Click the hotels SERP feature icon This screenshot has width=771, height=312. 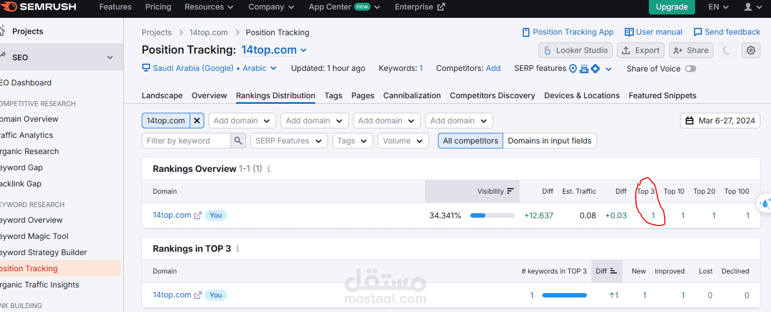[584, 69]
